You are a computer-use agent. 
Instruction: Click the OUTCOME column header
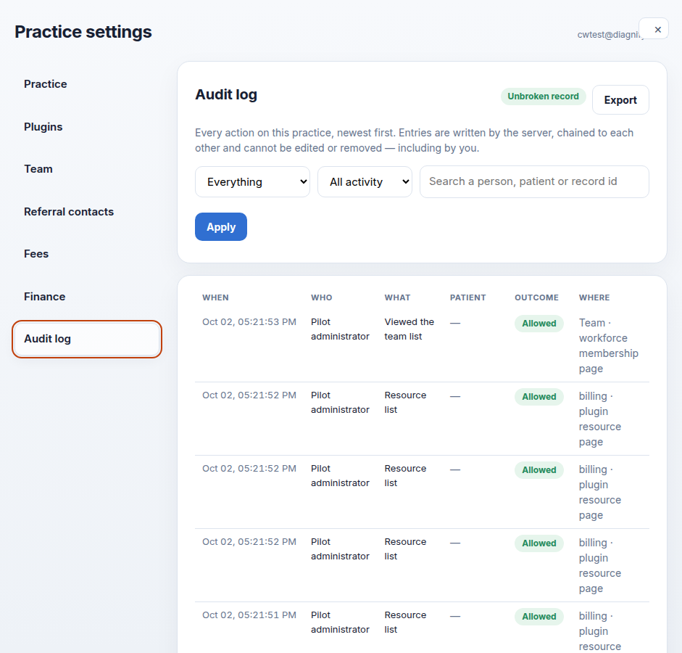pos(536,297)
